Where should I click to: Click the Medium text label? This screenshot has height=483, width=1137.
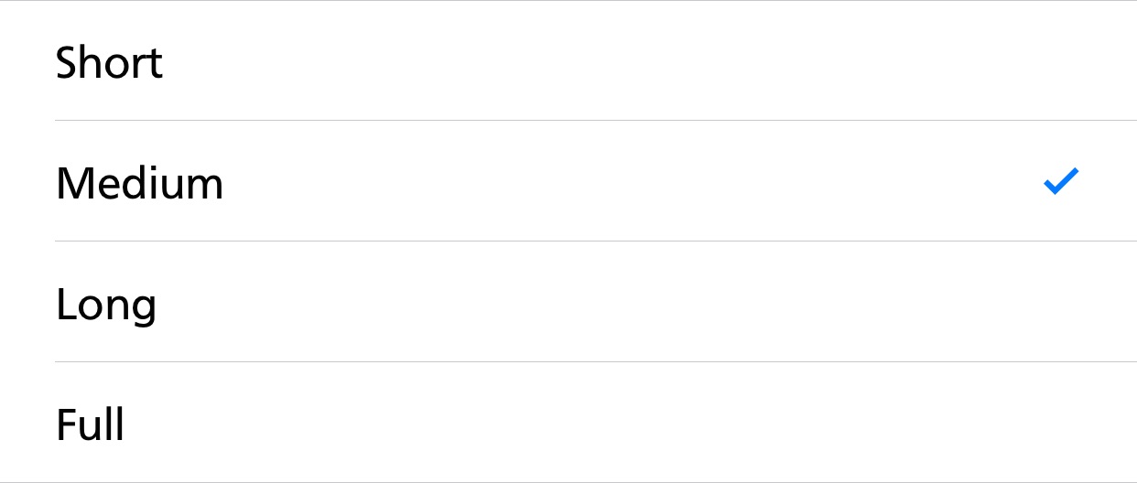(139, 184)
